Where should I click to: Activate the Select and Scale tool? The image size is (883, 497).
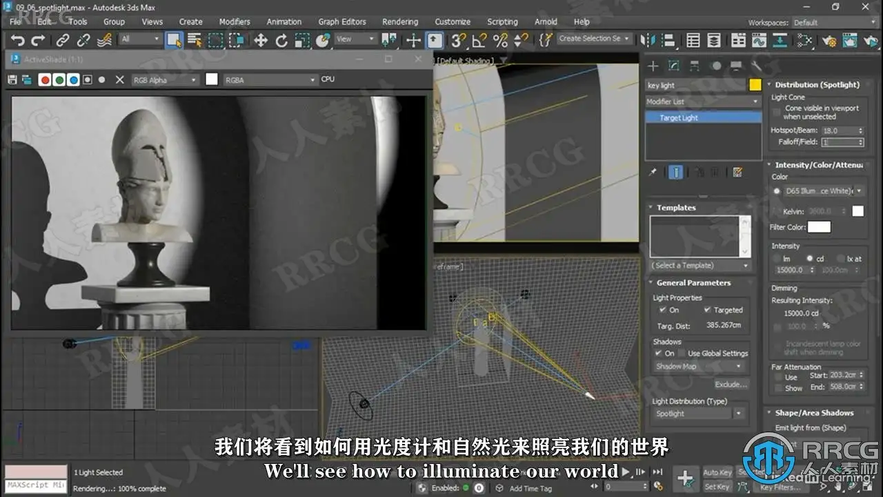[x=302, y=40]
